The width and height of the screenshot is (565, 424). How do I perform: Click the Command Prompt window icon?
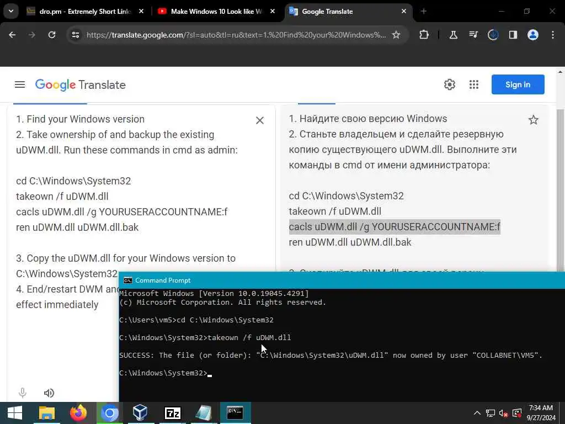(127, 280)
